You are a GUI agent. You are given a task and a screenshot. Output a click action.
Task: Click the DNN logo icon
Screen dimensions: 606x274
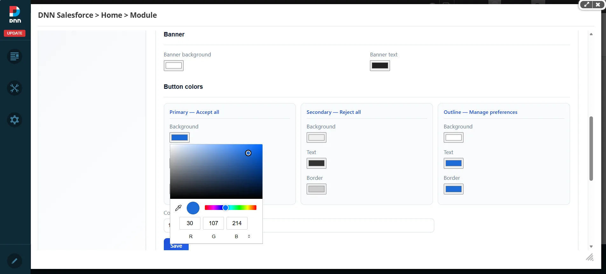pyautogui.click(x=15, y=15)
